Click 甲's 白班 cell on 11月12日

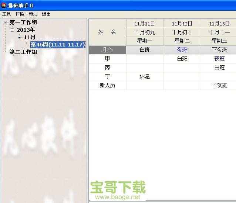coord(182,59)
